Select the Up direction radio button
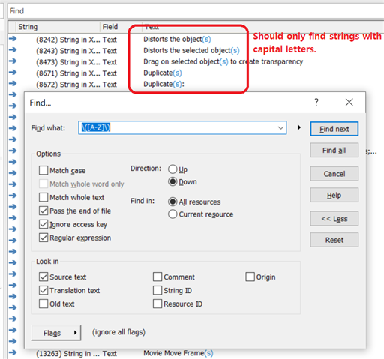The image size is (384, 359). (x=172, y=169)
